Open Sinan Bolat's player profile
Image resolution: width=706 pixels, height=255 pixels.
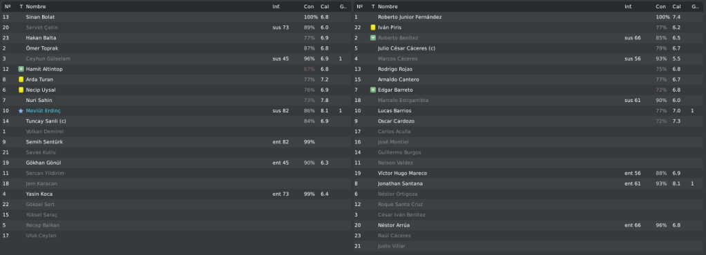[x=40, y=17]
